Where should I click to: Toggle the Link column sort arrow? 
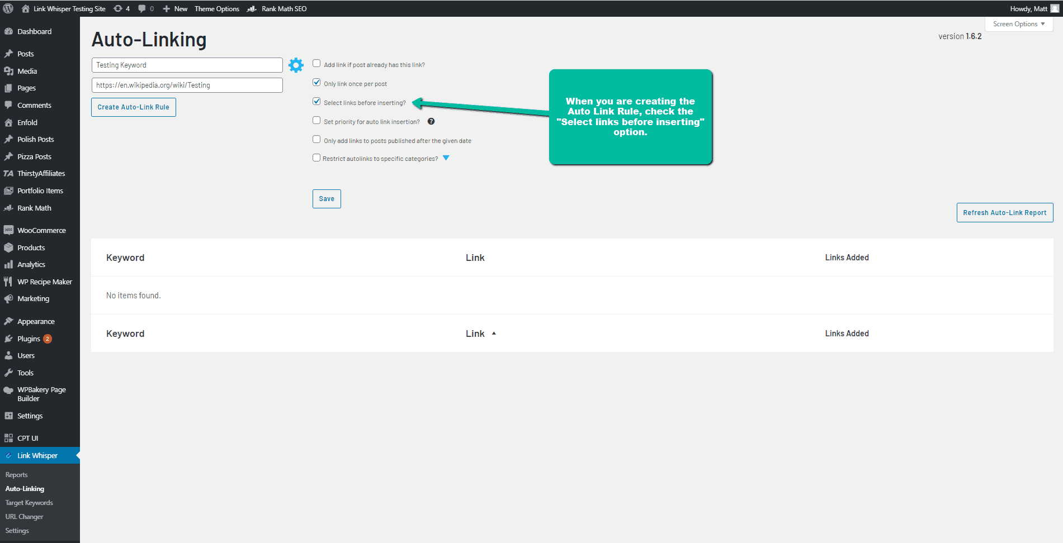(x=494, y=333)
